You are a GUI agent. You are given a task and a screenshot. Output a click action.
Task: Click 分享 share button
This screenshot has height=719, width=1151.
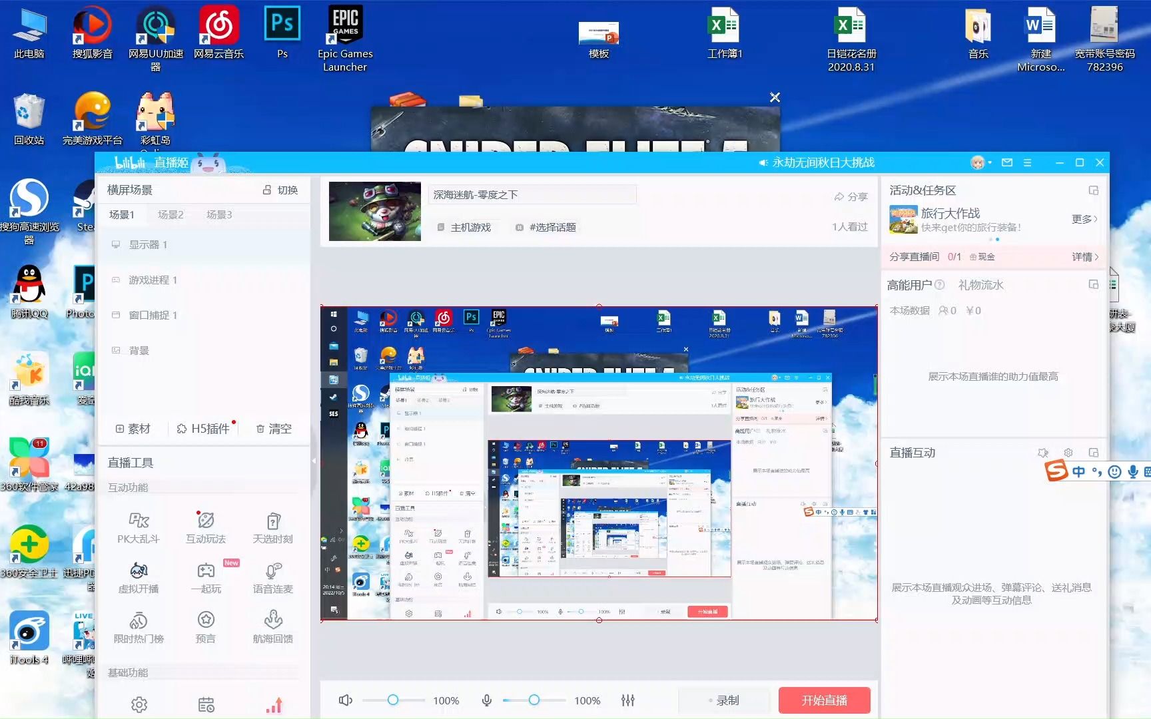(851, 196)
